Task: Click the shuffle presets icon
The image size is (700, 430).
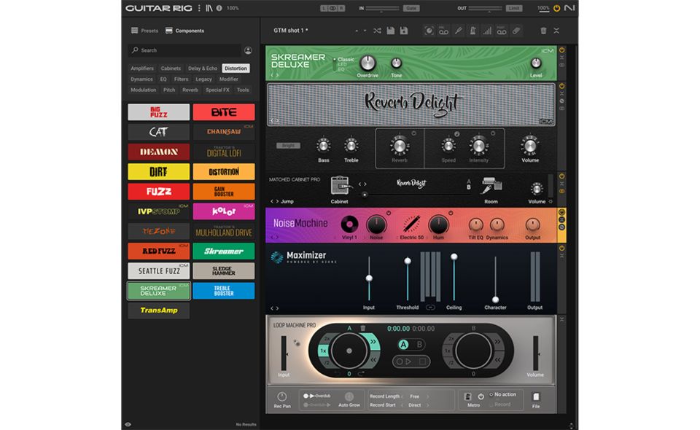Action: click(x=377, y=31)
